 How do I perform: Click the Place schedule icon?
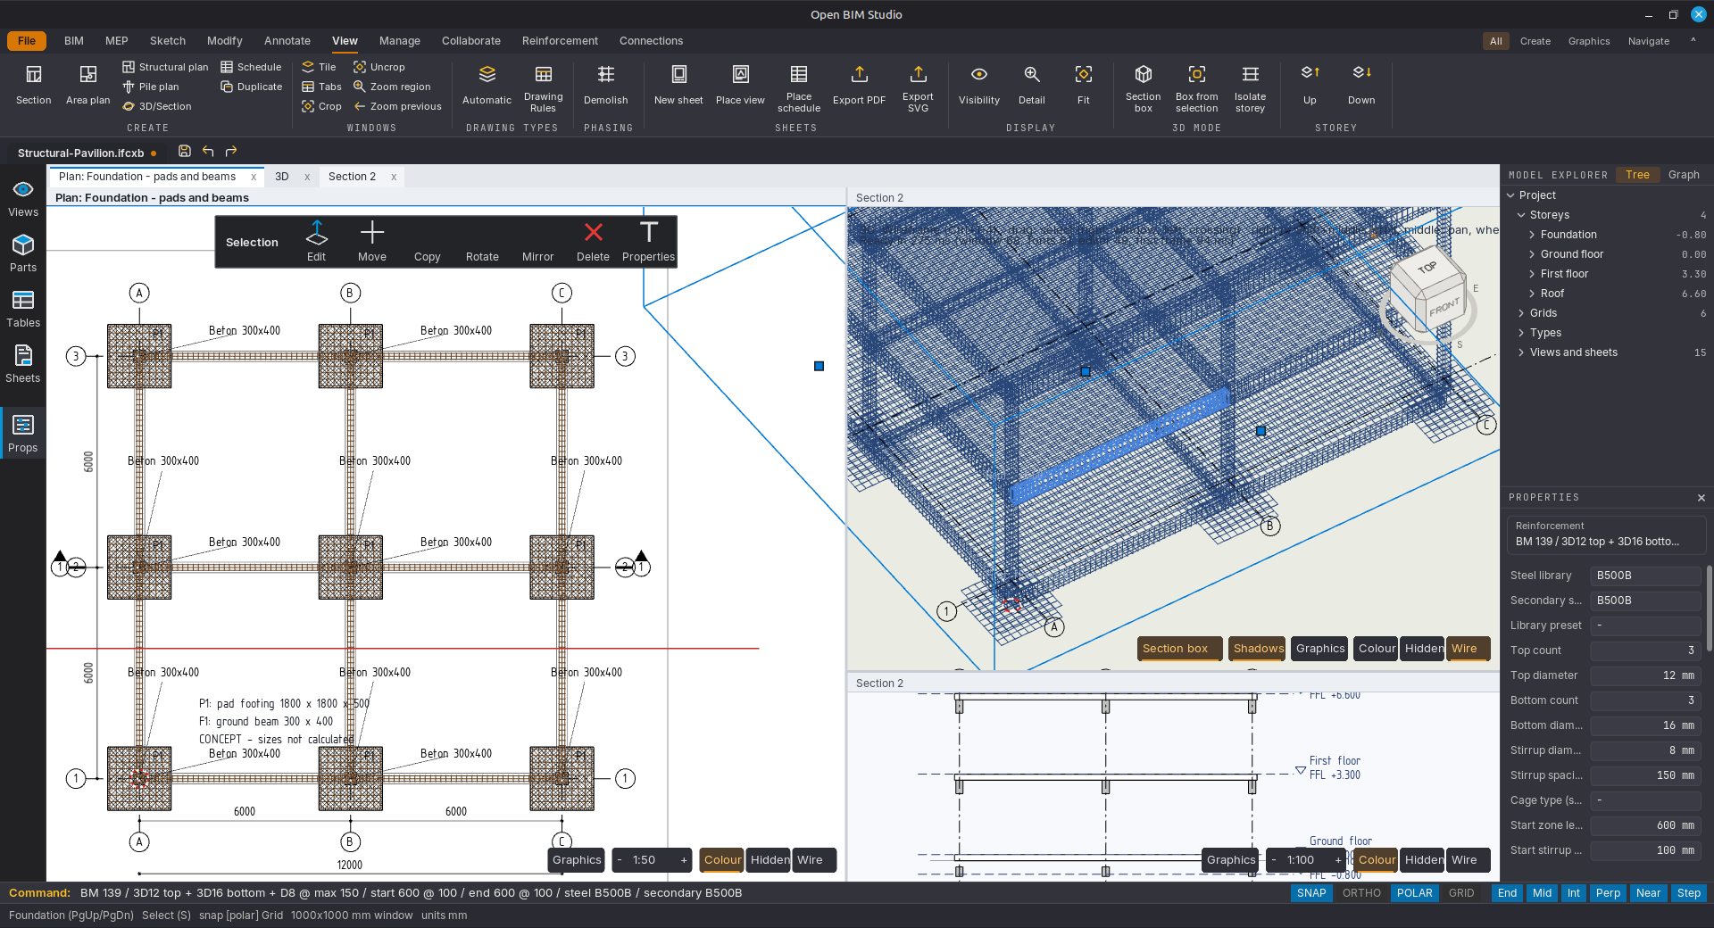[799, 74]
